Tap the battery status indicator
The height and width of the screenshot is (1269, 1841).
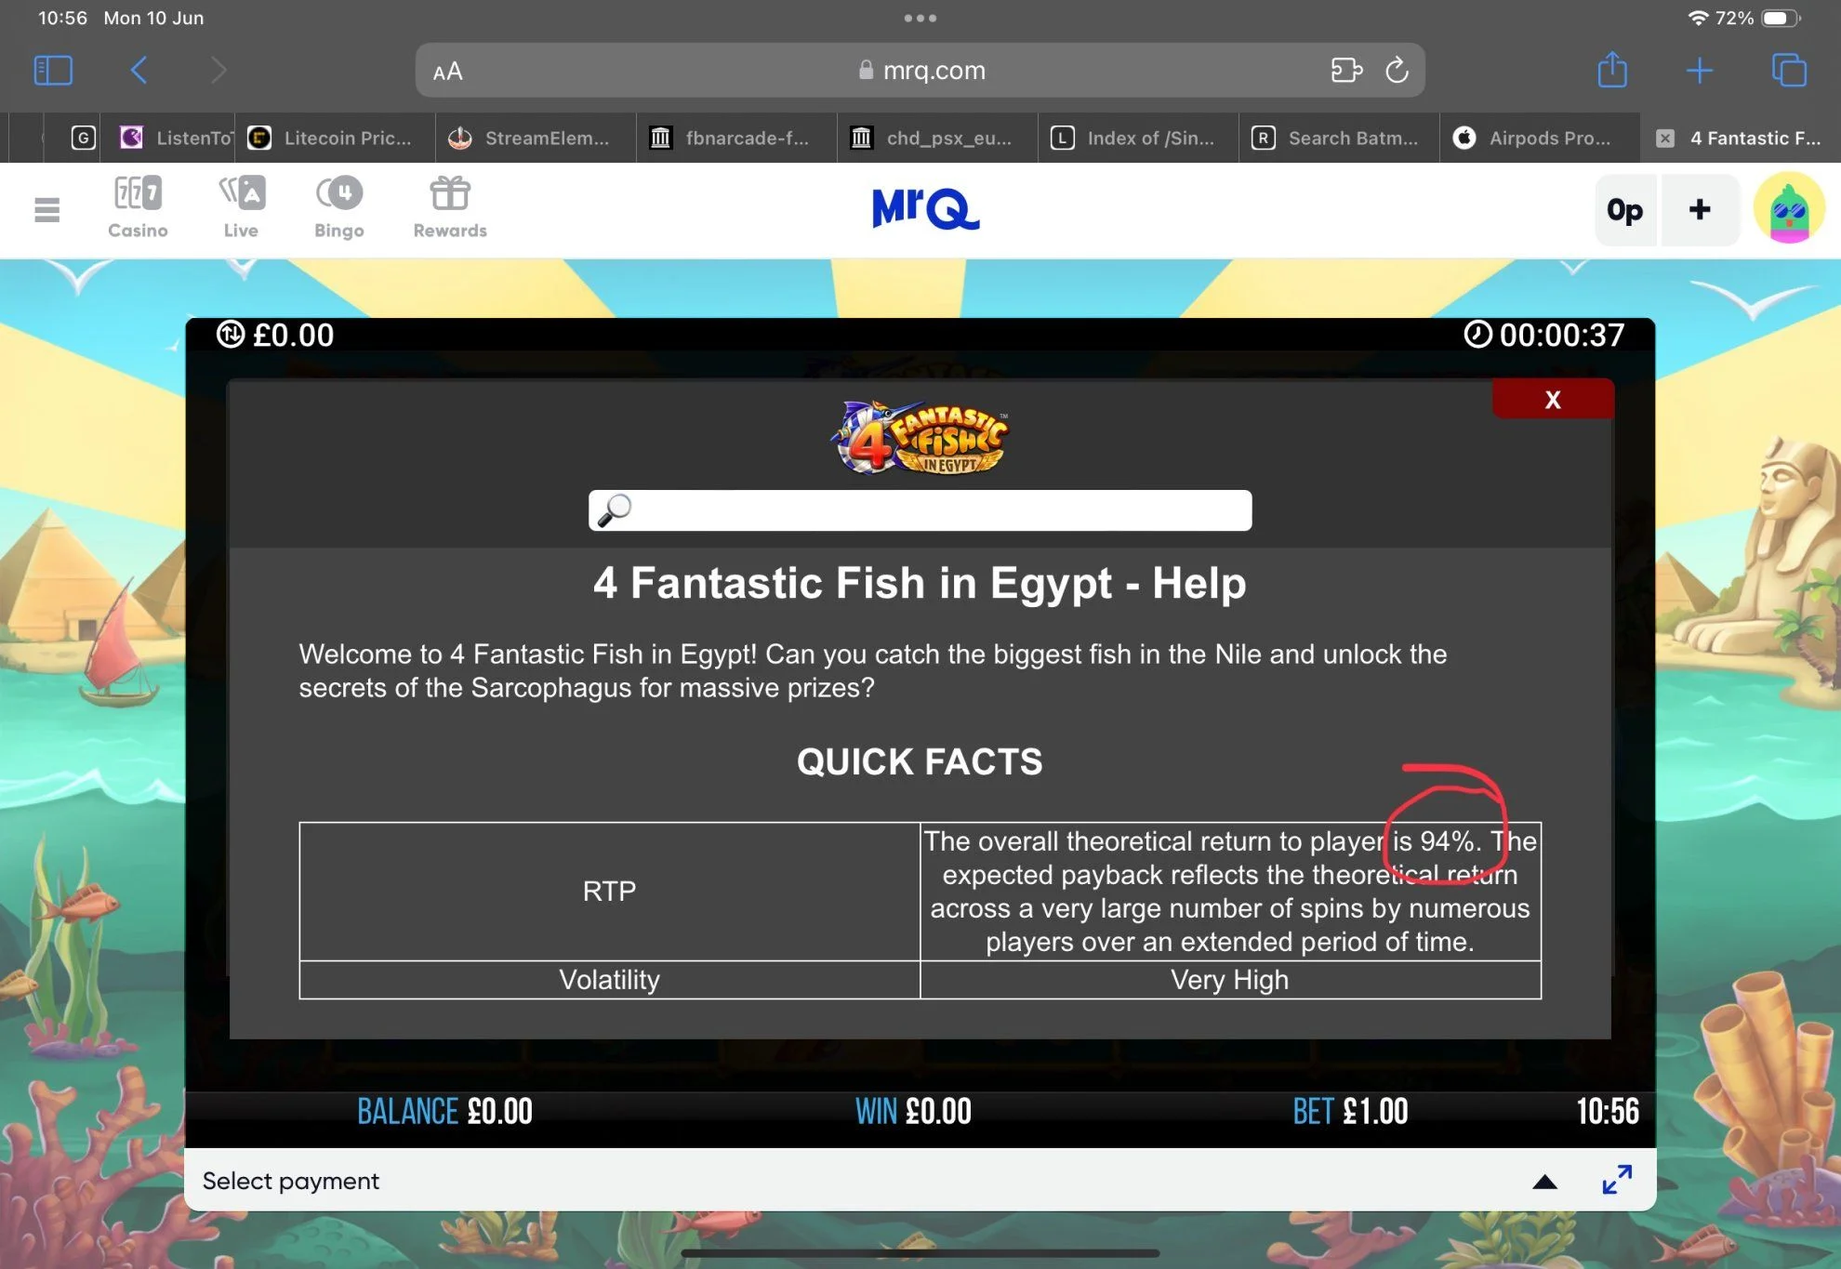click(x=1781, y=18)
